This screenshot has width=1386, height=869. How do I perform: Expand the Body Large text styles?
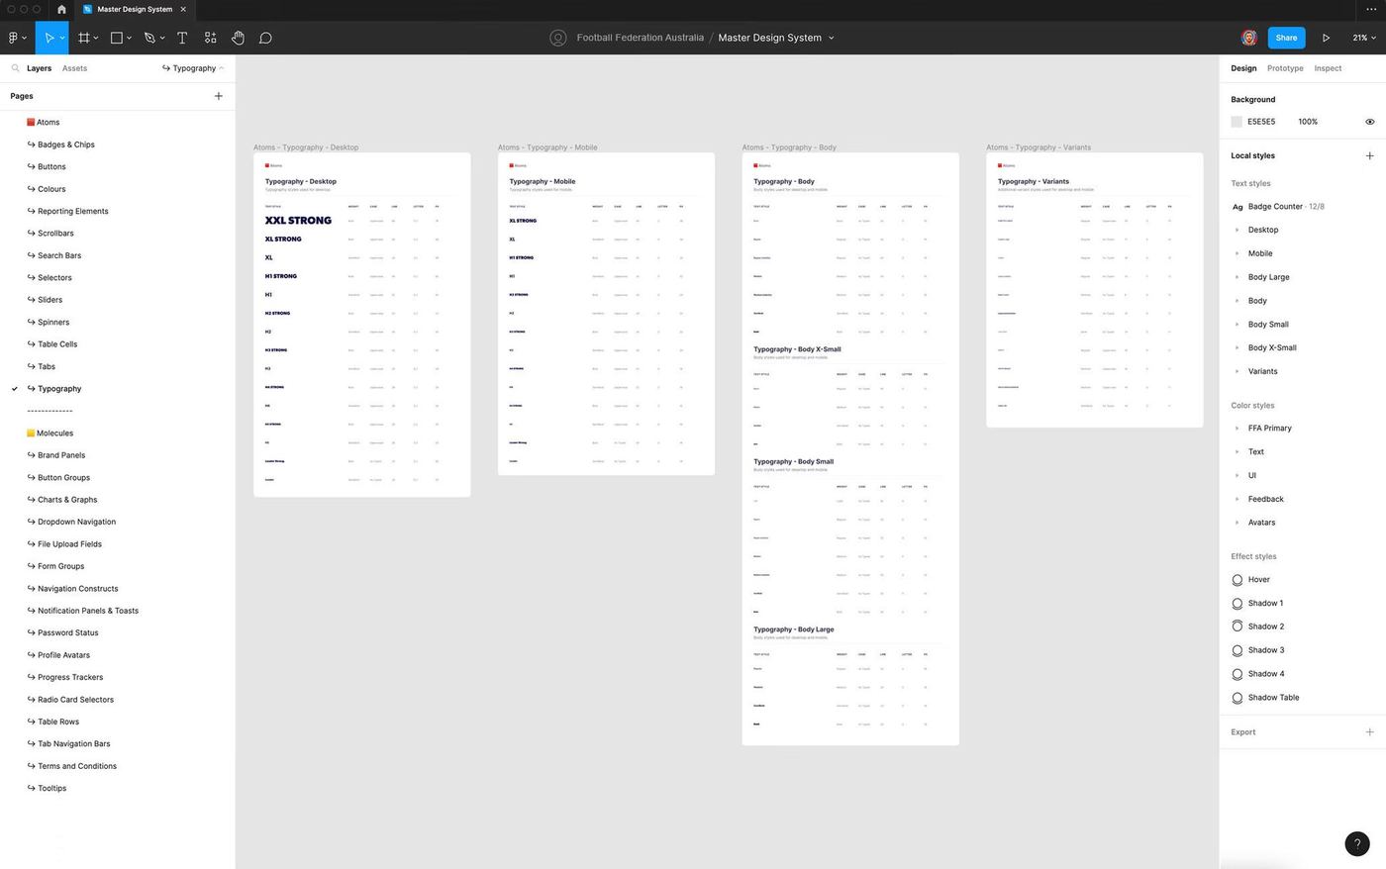click(x=1237, y=277)
